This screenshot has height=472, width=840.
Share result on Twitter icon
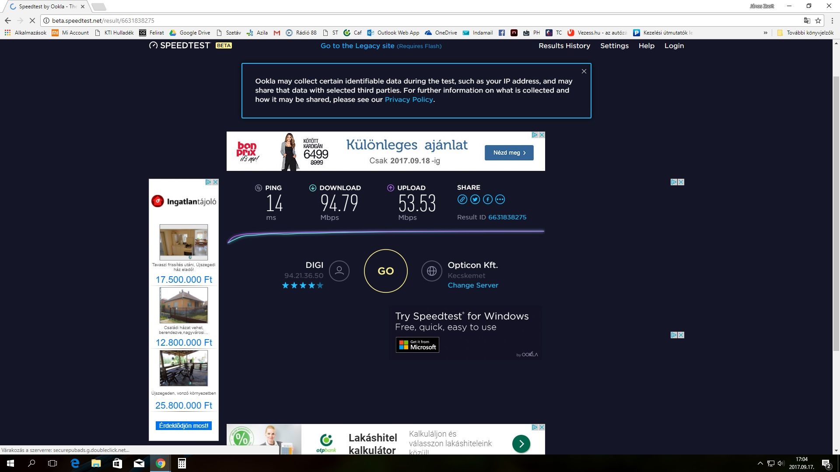coord(475,200)
